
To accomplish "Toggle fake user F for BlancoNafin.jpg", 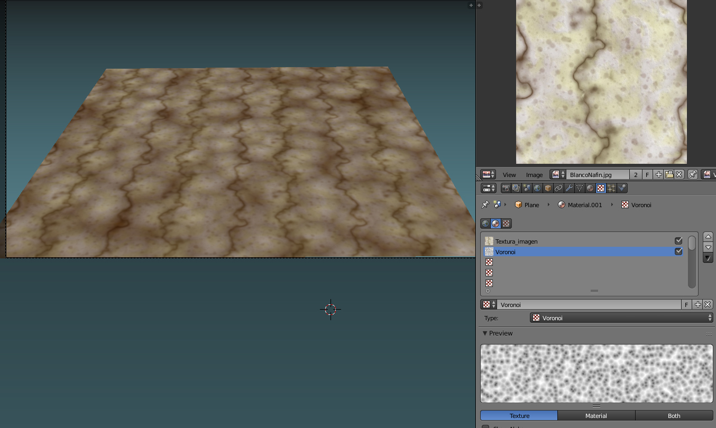I will click(x=647, y=174).
